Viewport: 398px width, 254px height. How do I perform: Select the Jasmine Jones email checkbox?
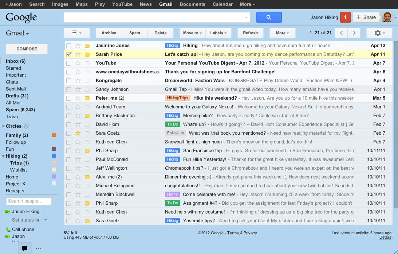point(68,46)
